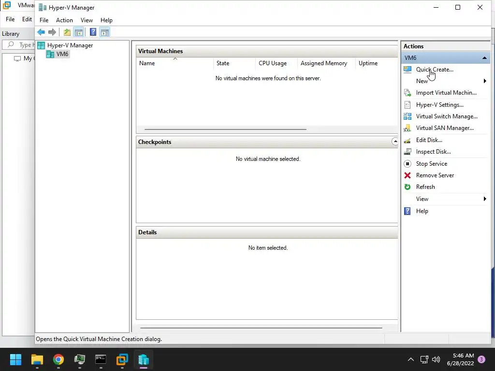Open File menu in VMware window

[x=10, y=19]
